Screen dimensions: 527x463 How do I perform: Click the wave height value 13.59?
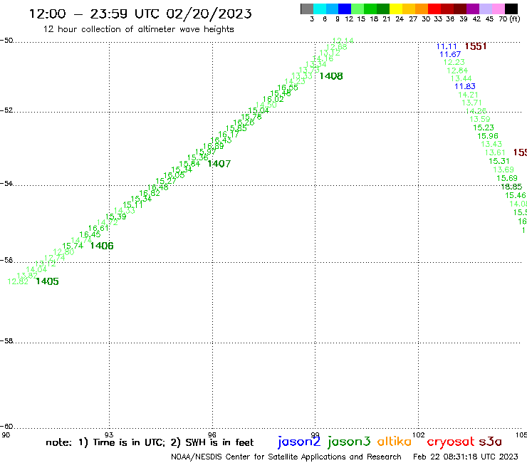click(x=480, y=120)
